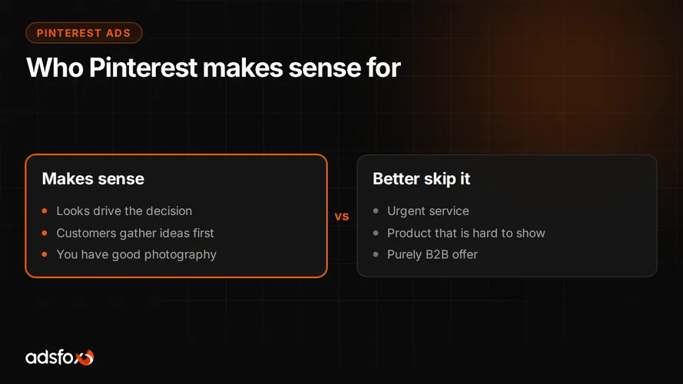Click gray bullet beside "Urgent service"

coord(376,211)
